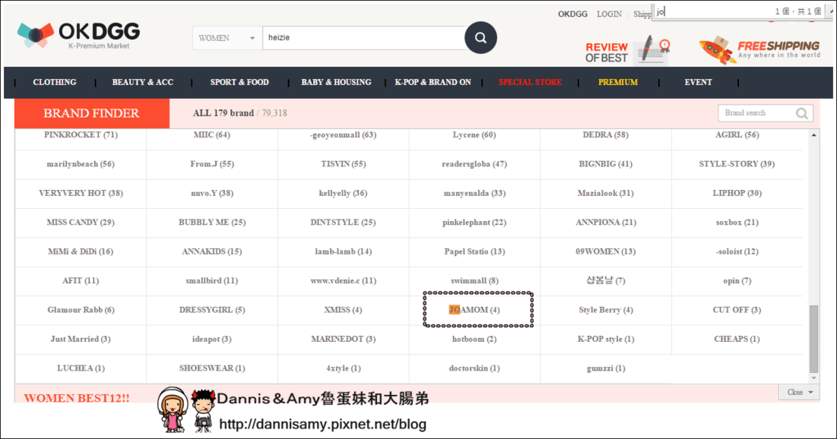
Task: Select the MIIC (64) brand
Action: tap(212, 135)
